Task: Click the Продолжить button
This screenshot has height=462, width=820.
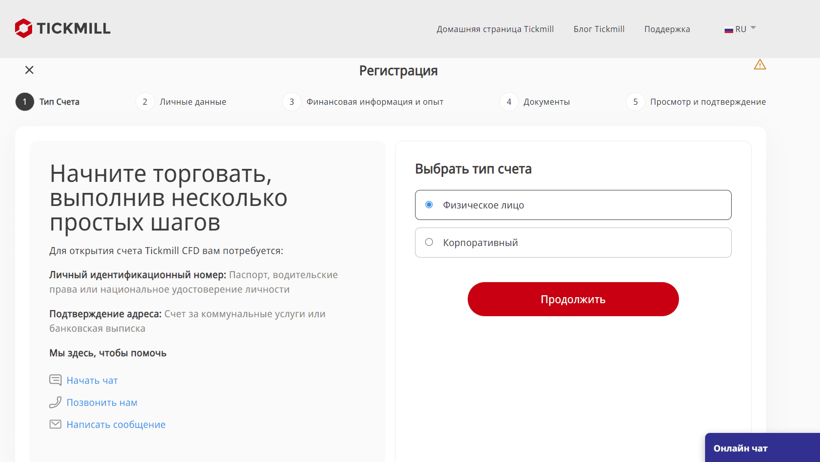Action: [x=573, y=299]
